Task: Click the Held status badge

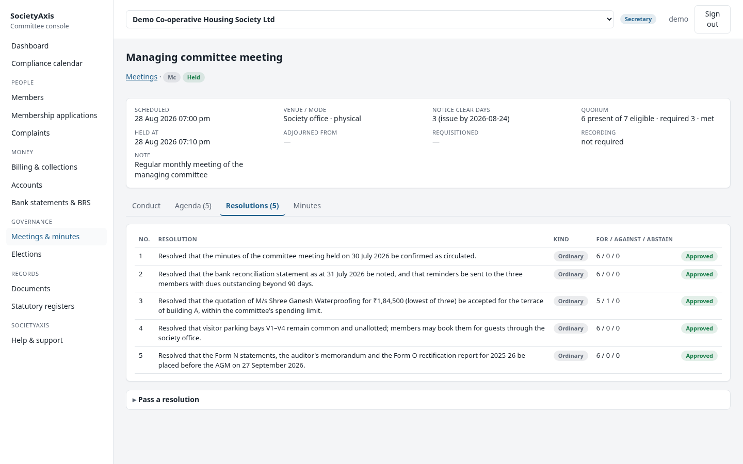Action: click(x=193, y=77)
